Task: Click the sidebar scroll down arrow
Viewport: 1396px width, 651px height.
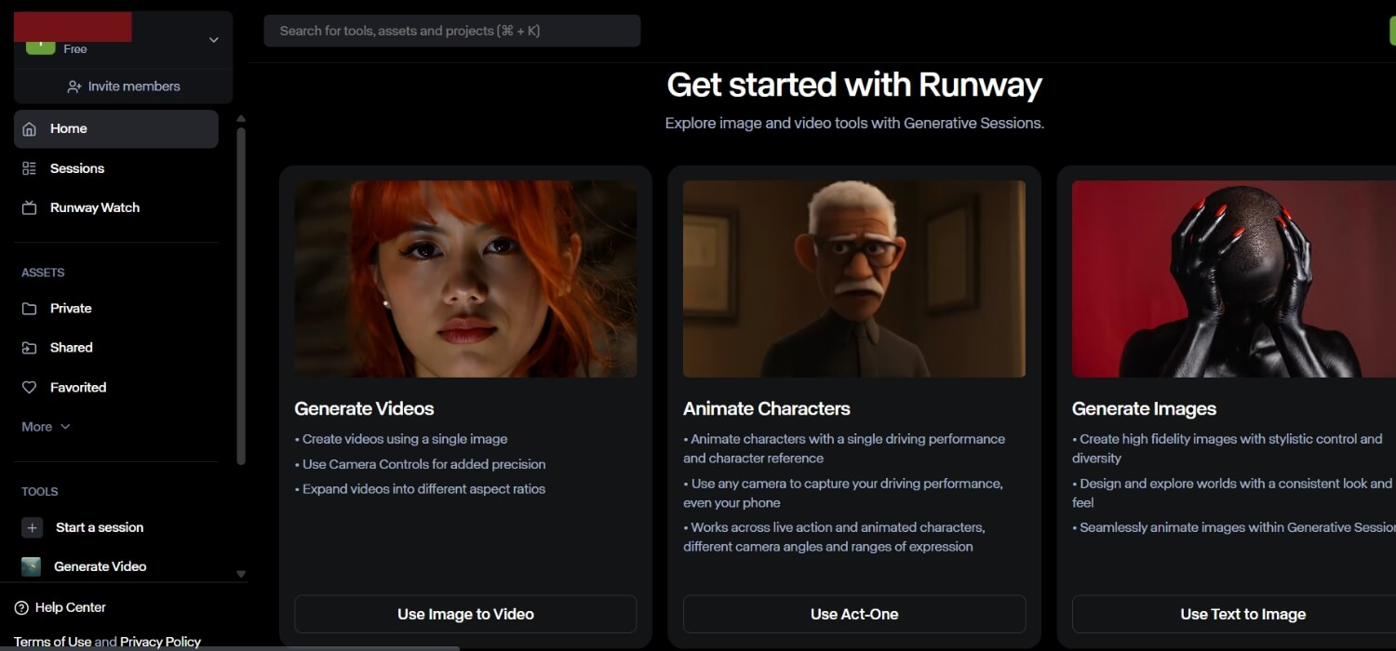Action: click(241, 574)
